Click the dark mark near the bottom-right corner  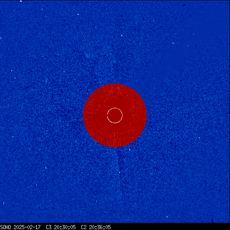click(212, 221)
